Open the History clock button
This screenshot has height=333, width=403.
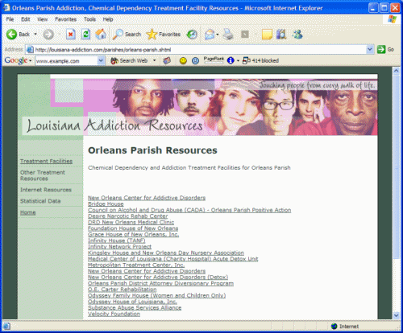point(192,35)
